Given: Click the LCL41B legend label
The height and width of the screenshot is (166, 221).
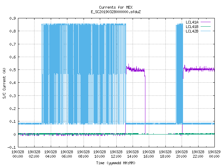Looking at the screenshot, I should pos(192,27).
